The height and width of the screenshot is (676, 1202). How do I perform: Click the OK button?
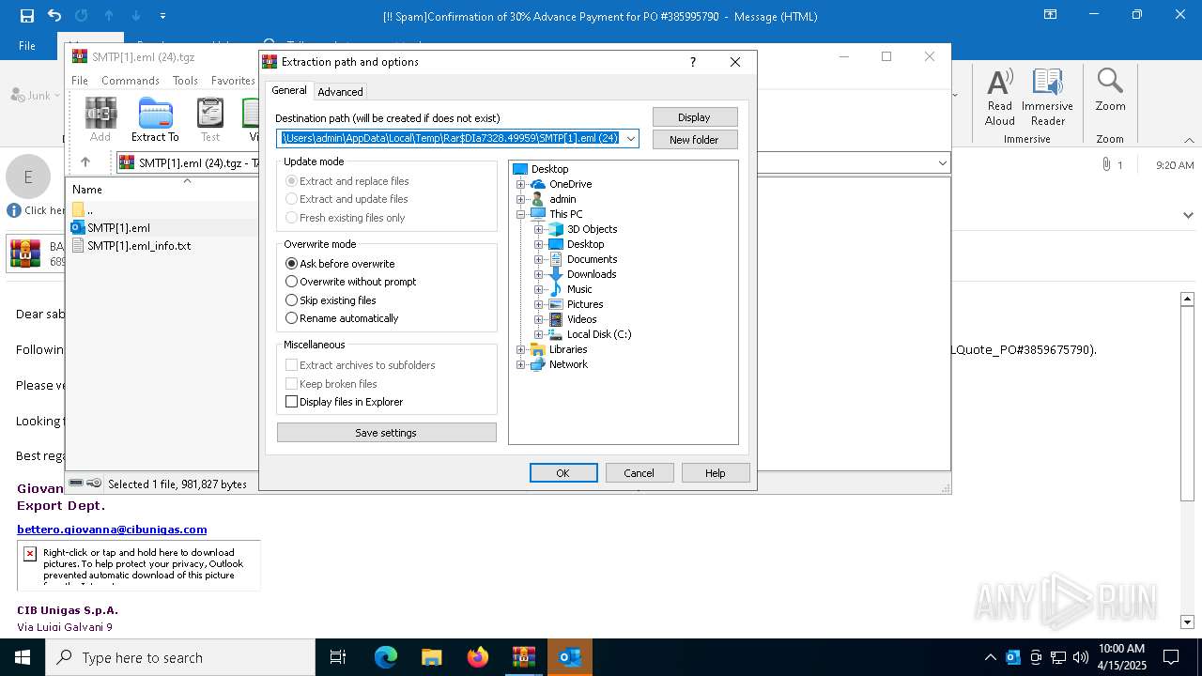(x=563, y=473)
